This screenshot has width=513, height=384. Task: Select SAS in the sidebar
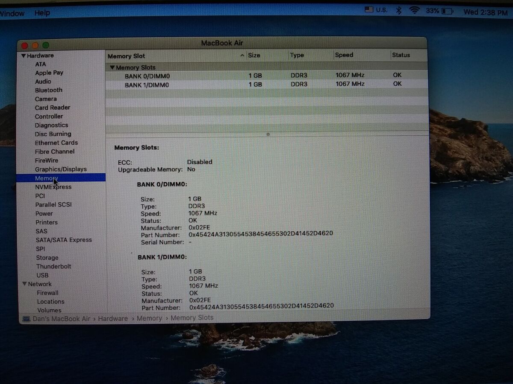coord(41,231)
